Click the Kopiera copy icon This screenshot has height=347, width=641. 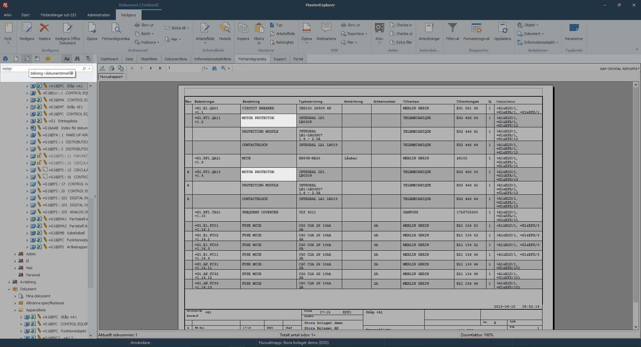pyautogui.click(x=243, y=28)
